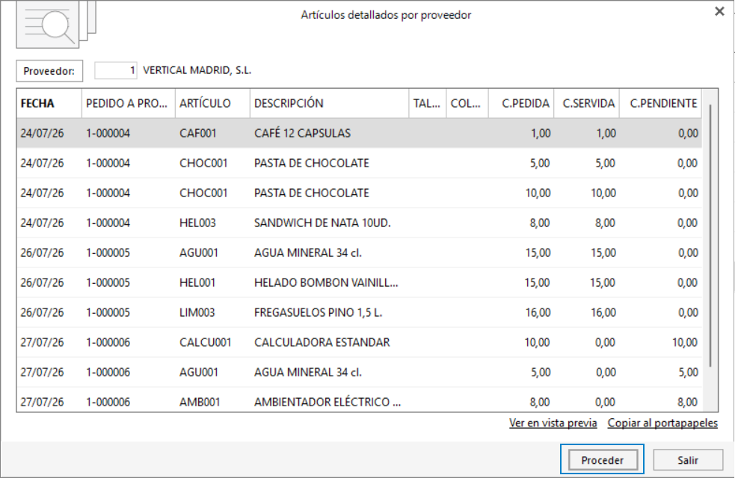Click Copiar al portapapeles link
This screenshot has height=478, width=735.
pyautogui.click(x=662, y=423)
